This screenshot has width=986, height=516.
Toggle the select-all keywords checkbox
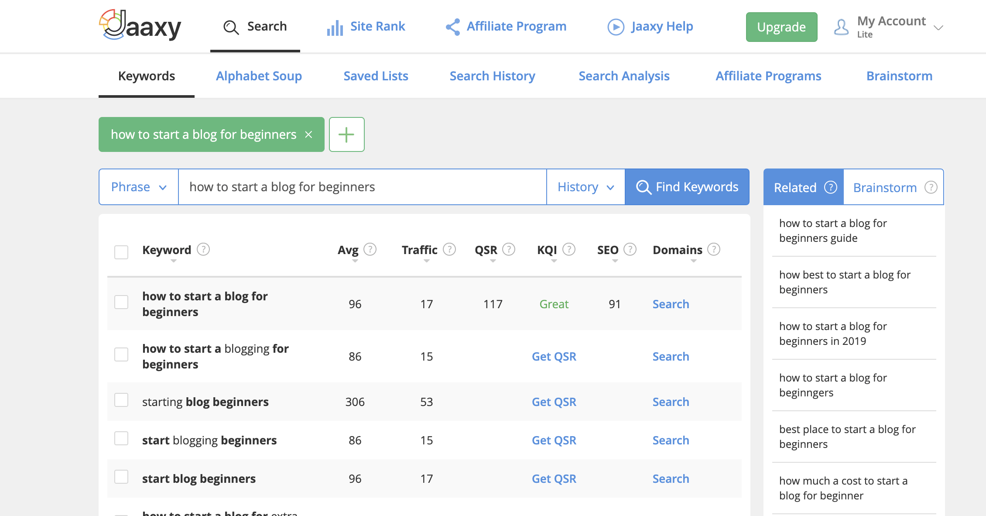pyautogui.click(x=121, y=252)
